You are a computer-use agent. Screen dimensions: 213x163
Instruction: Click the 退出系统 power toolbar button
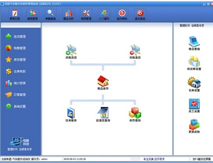(140, 15)
